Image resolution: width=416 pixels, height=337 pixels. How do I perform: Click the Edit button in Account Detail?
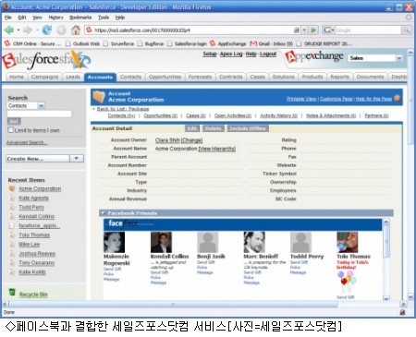(192, 128)
